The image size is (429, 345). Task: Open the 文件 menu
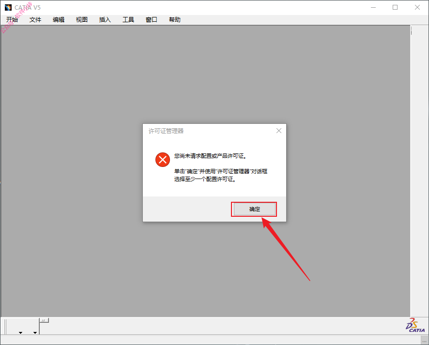point(35,20)
